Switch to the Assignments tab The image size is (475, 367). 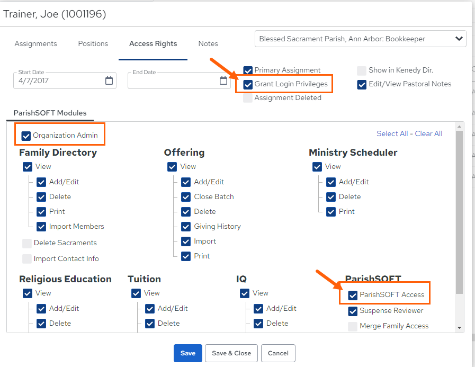36,43
